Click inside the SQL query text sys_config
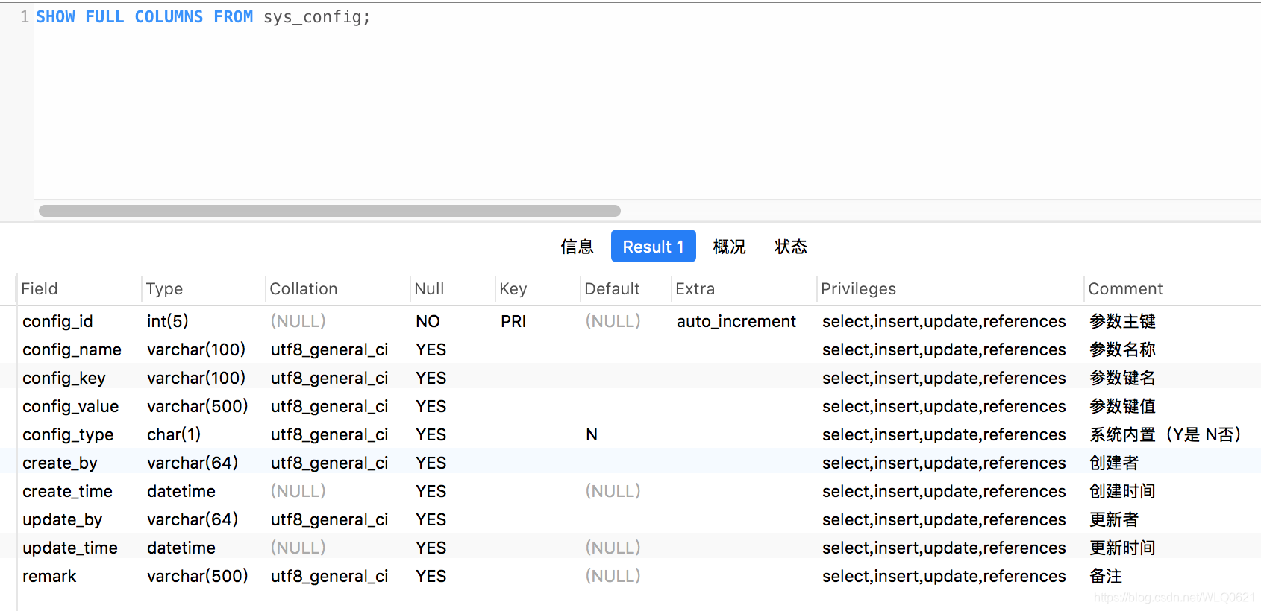The image size is (1261, 611). [x=313, y=16]
